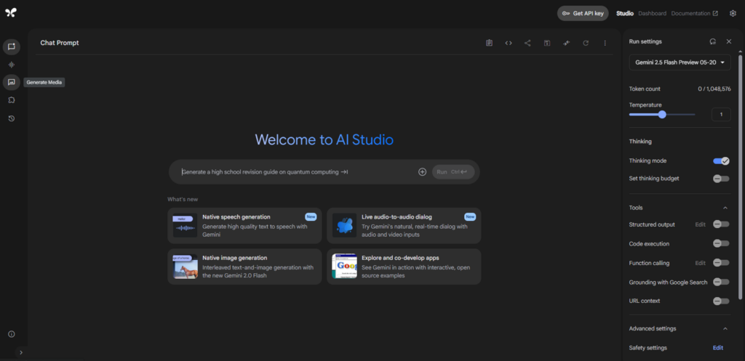
Task: Click the Explore and co-develop apps title
Action: [400, 258]
